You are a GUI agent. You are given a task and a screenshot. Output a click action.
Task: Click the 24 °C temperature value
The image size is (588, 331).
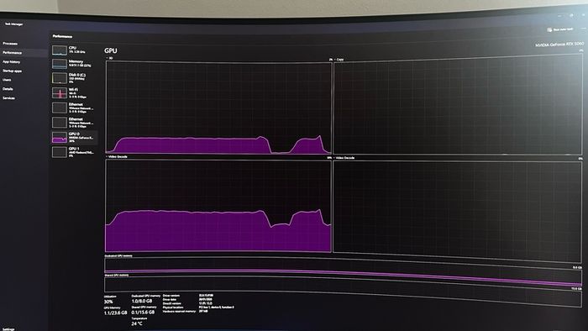pyautogui.click(x=137, y=323)
